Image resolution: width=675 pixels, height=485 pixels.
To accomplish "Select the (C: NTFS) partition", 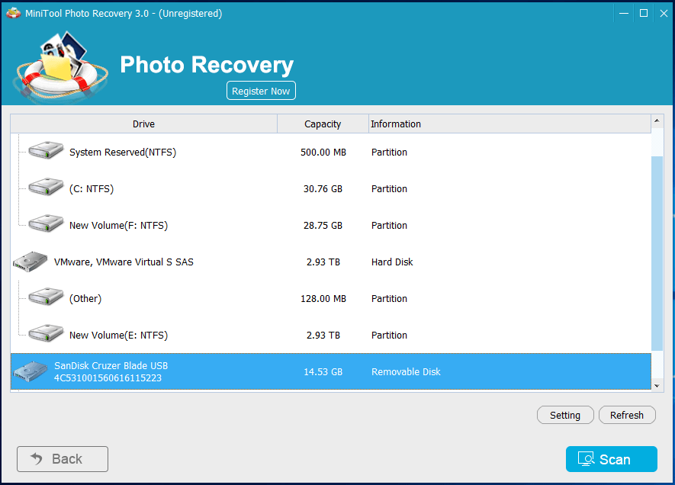I will [x=330, y=189].
